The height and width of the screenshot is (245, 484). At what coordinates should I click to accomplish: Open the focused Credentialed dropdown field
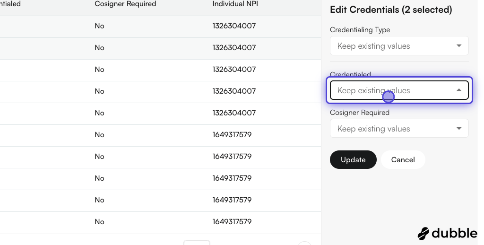click(399, 90)
